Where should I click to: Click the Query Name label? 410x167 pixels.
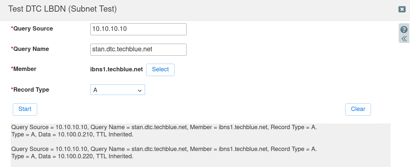coord(31,49)
